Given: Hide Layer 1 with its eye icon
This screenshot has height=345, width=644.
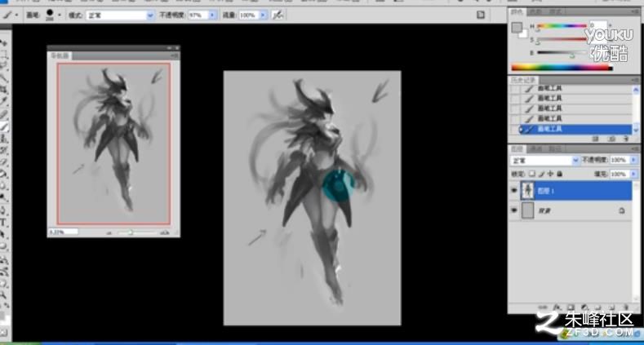Looking at the screenshot, I should (x=513, y=191).
